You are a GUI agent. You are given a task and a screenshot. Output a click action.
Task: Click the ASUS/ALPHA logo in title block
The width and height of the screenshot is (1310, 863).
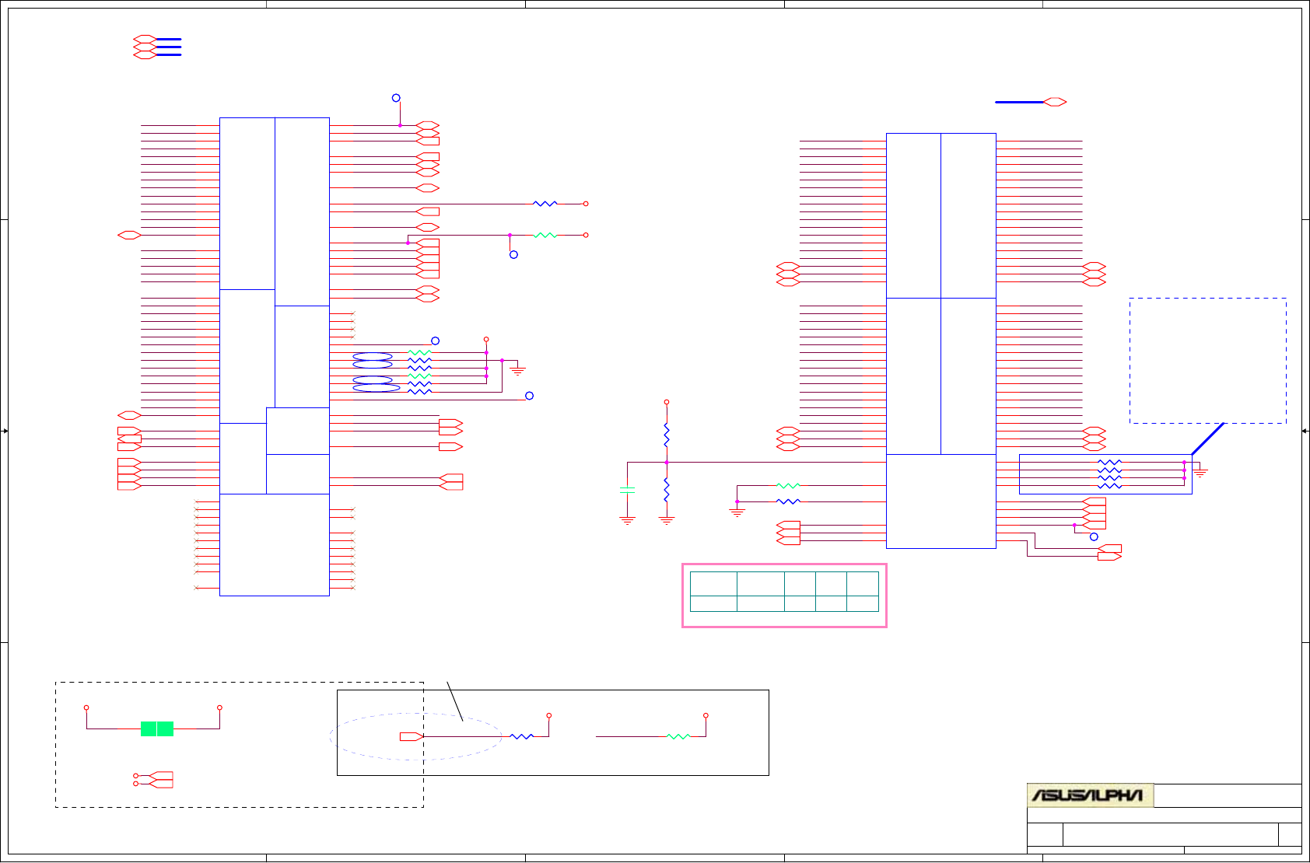pos(1090,795)
